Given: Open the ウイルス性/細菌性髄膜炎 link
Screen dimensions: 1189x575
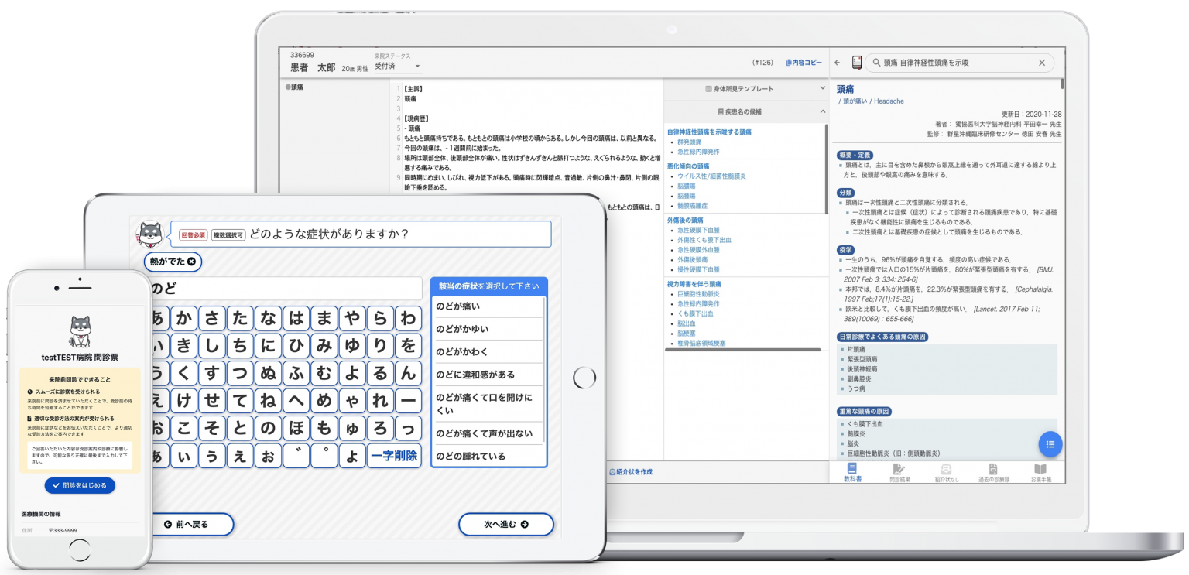Looking at the screenshot, I should [711, 176].
